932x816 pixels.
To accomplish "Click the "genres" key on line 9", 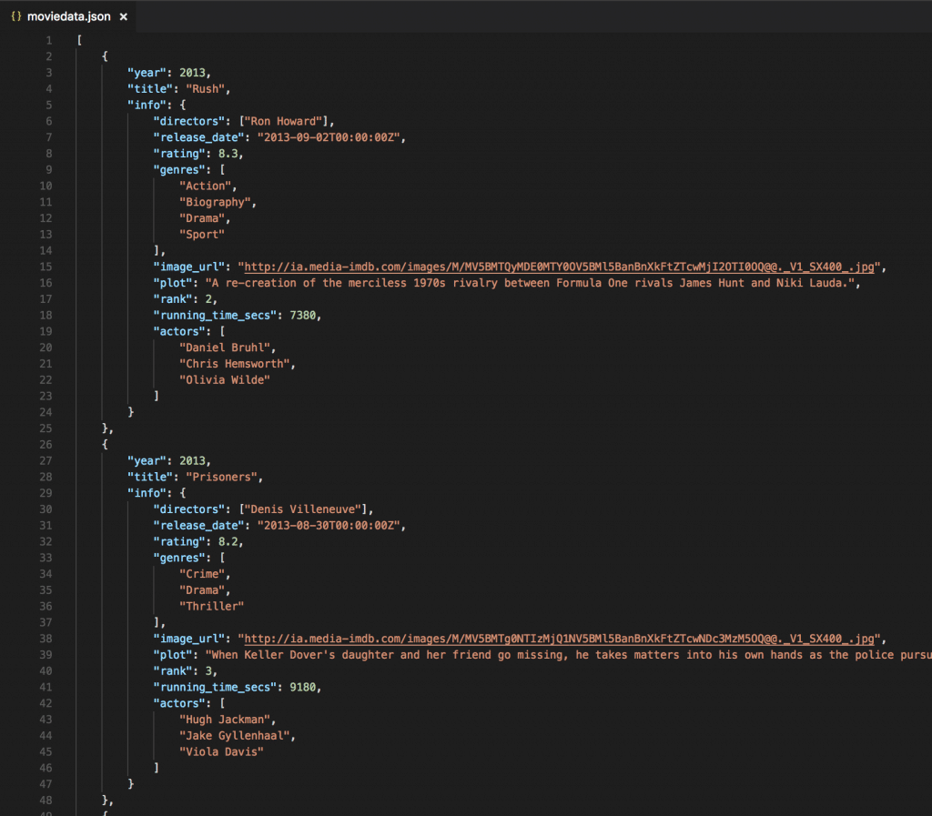I will 179,170.
